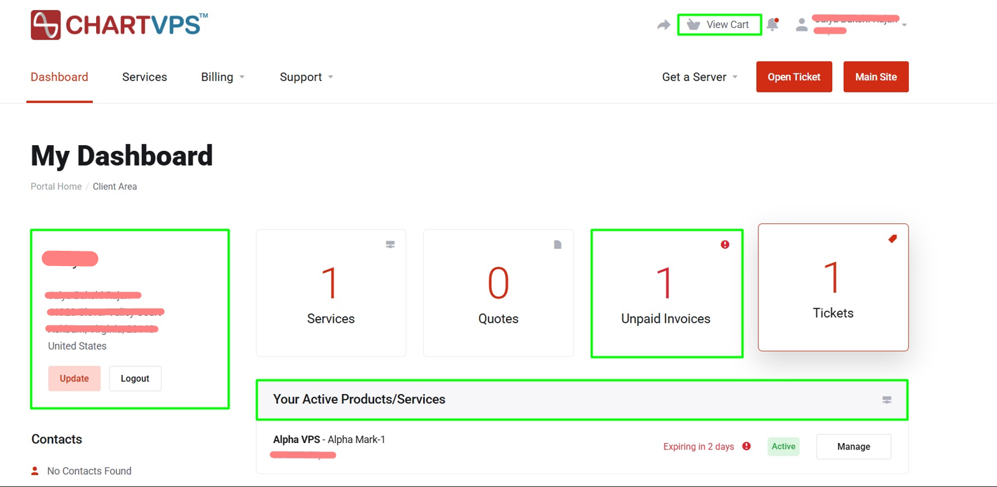
Task: Click the Logout button
Action: coord(135,378)
